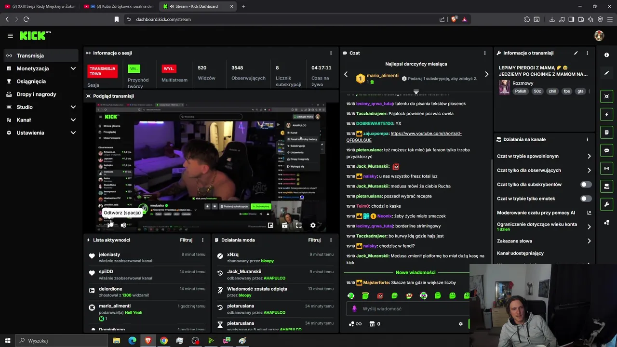Click the broadcast signal icon in right sidebar
Viewport: 617px width, 347px height.
[607, 168]
